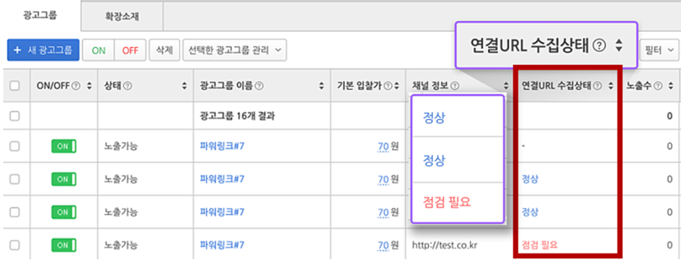Toggle the ON switch in the http://test.co.kr row
The height and width of the screenshot is (260, 681).
pos(64,246)
